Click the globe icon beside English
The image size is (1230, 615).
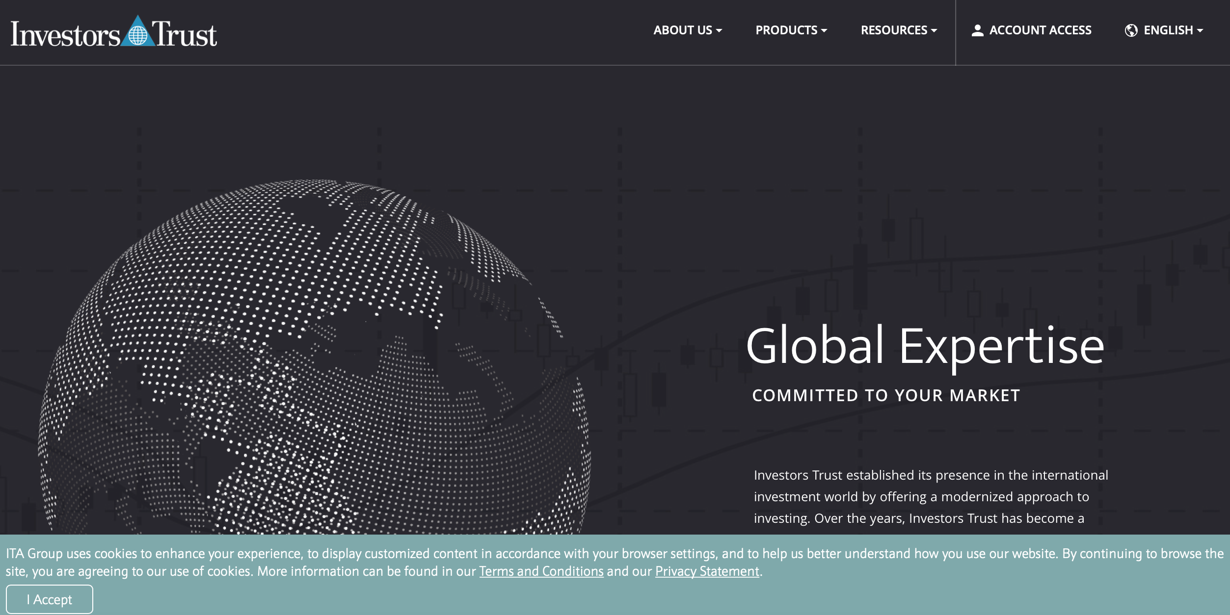coord(1131,30)
